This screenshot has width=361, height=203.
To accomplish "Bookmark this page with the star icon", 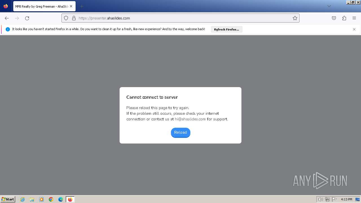I will point(295,18).
